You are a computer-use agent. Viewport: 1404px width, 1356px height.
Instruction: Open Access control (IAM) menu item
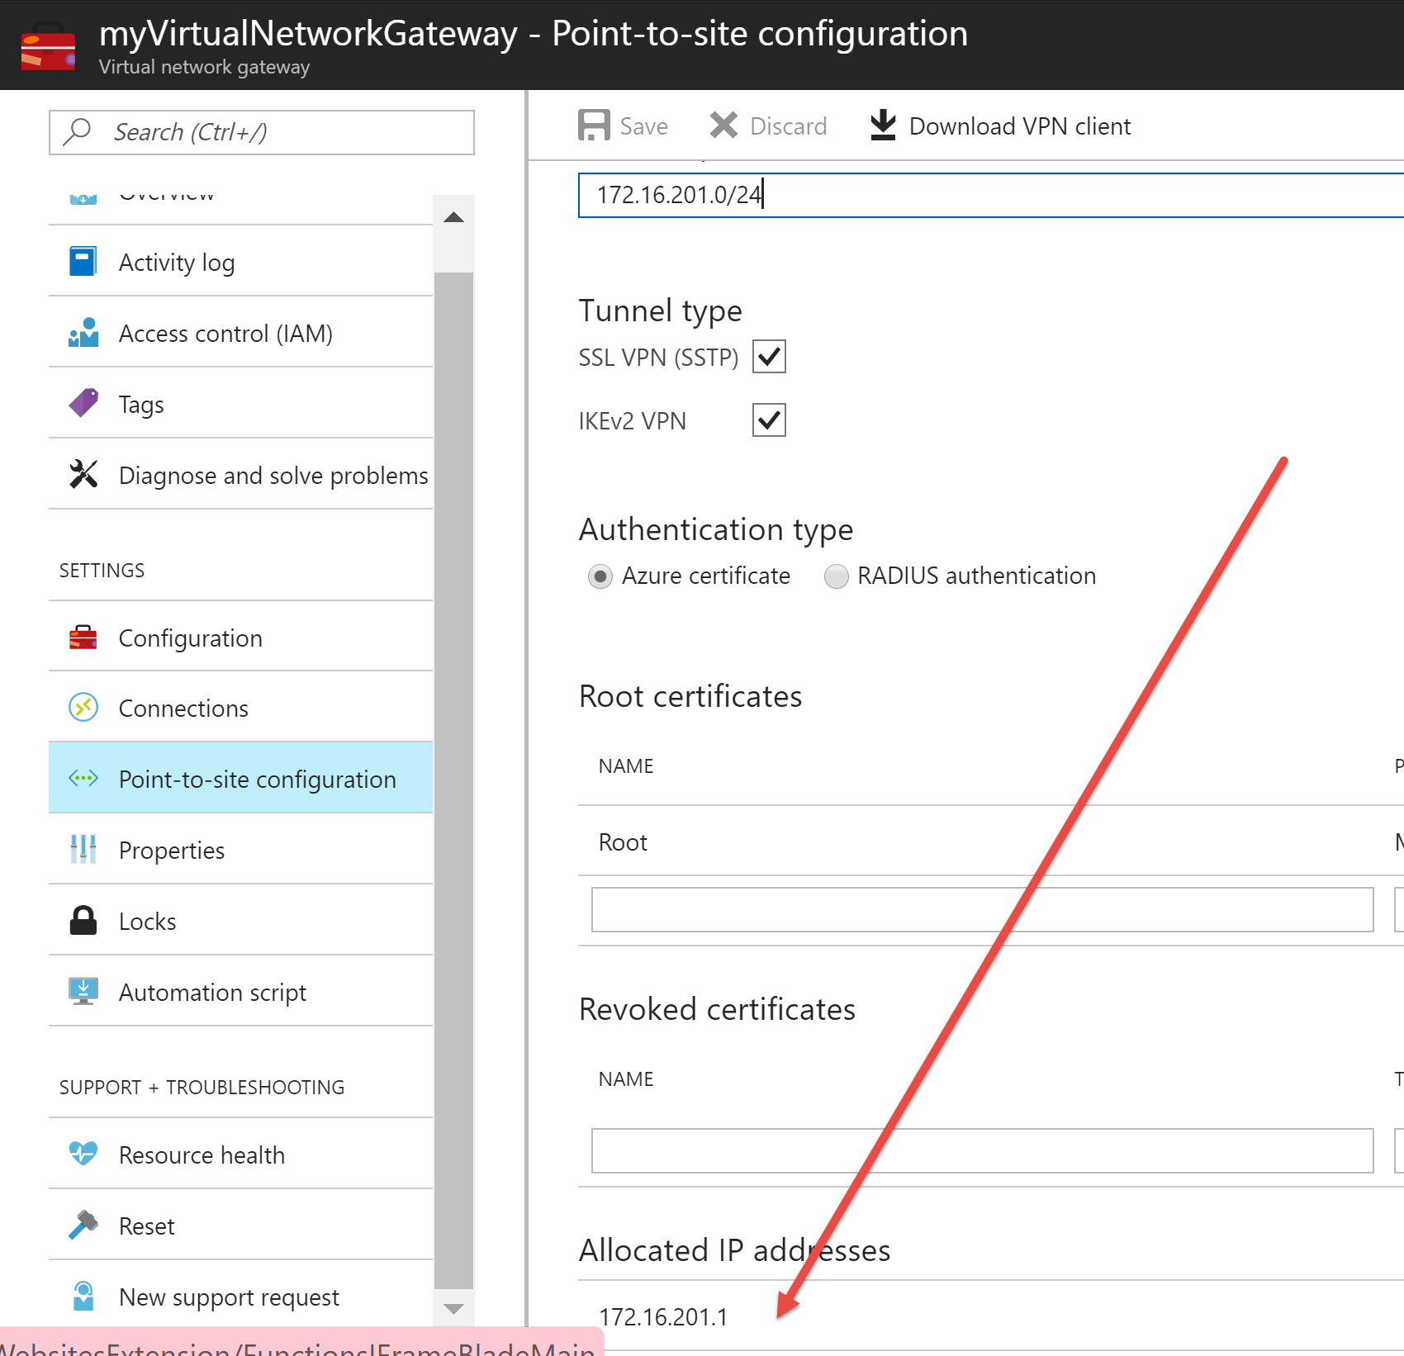tap(240, 333)
